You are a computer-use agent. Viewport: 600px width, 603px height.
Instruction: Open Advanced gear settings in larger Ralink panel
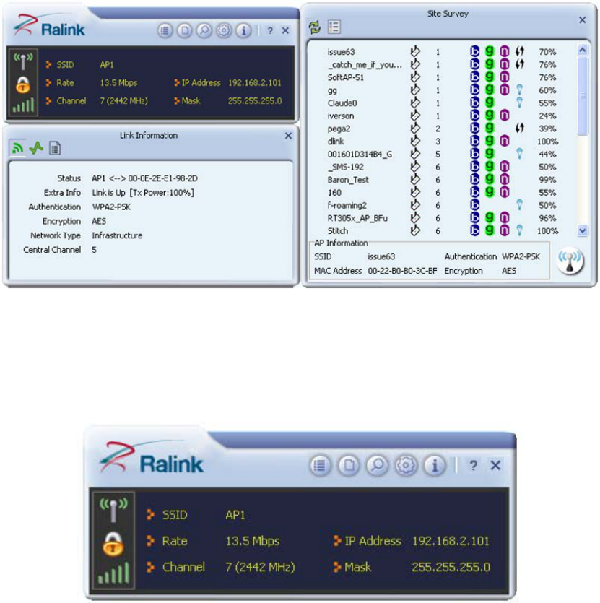406,466
